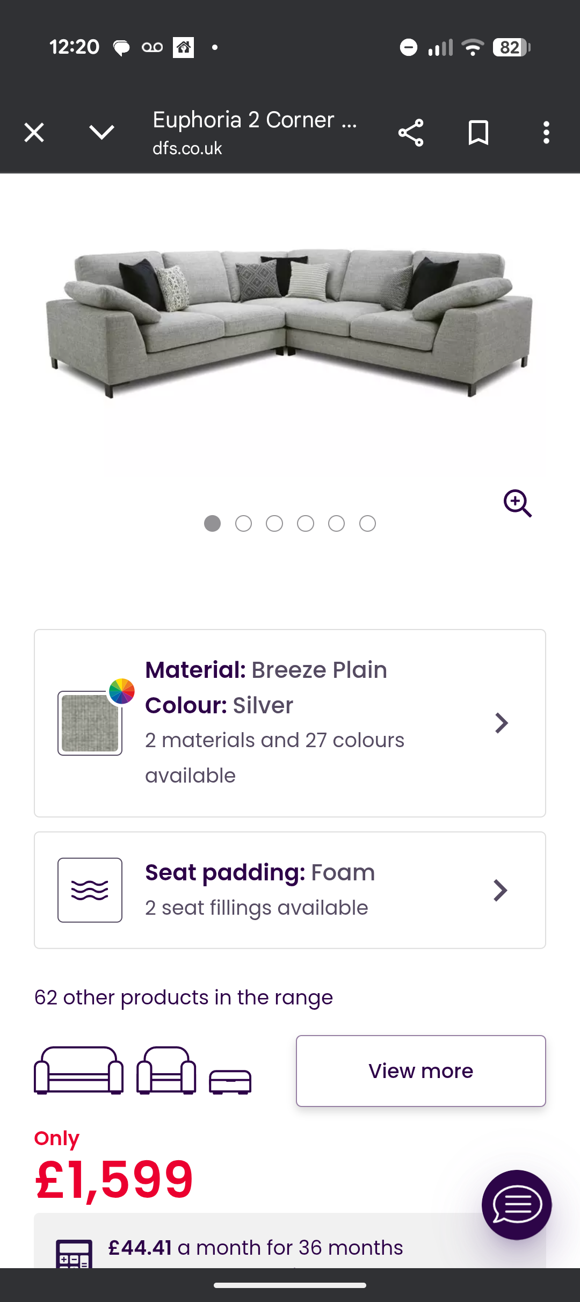Expand Material and Colour options chevron
This screenshot has width=580, height=1302.
click(x=501, y=723)
